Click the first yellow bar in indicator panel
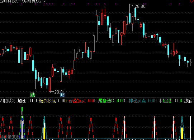The height and width of the screenshot is (140, 194). (44, 133)
